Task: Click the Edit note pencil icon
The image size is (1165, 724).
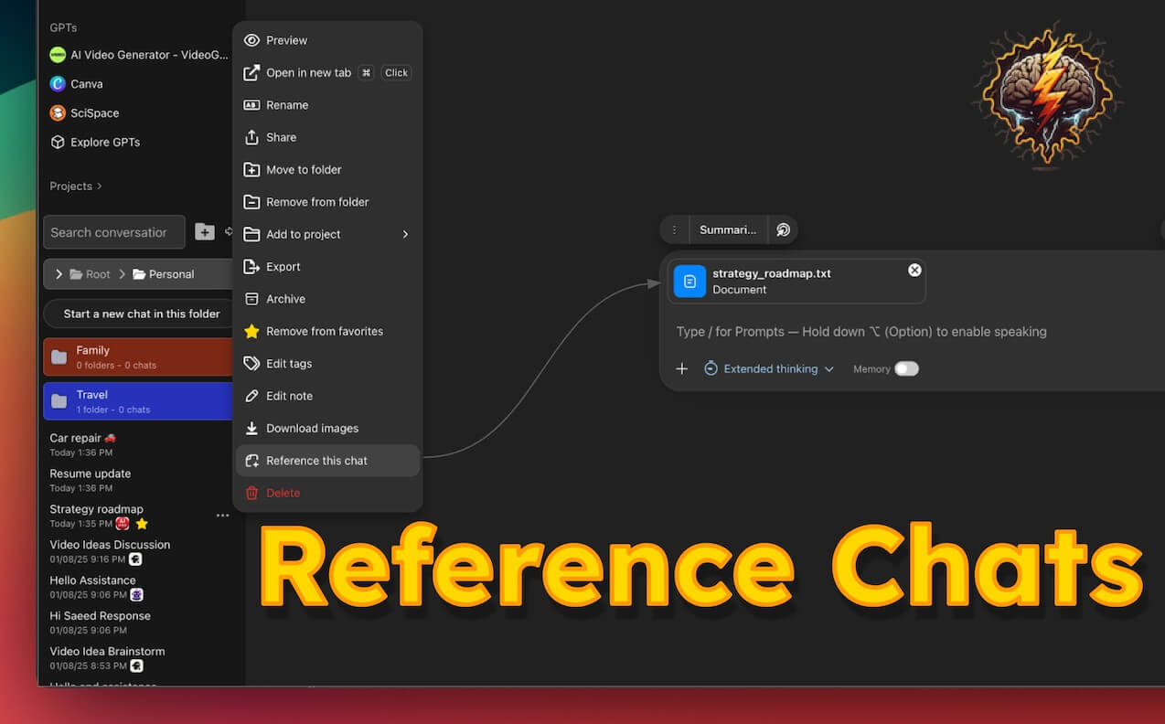Action: pos(251,396)
